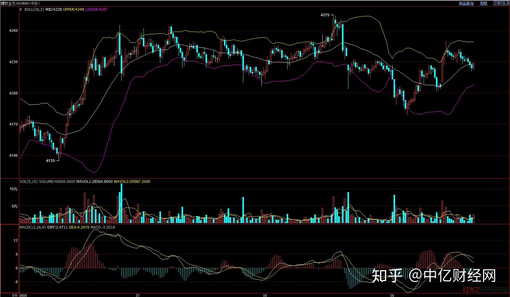Viewport: 510px width, 297px height.
Task: Click the 4135 low price marker
Action: tap(50, 160)
